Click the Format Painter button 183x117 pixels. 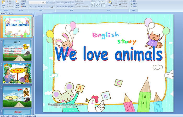point(10,6)
